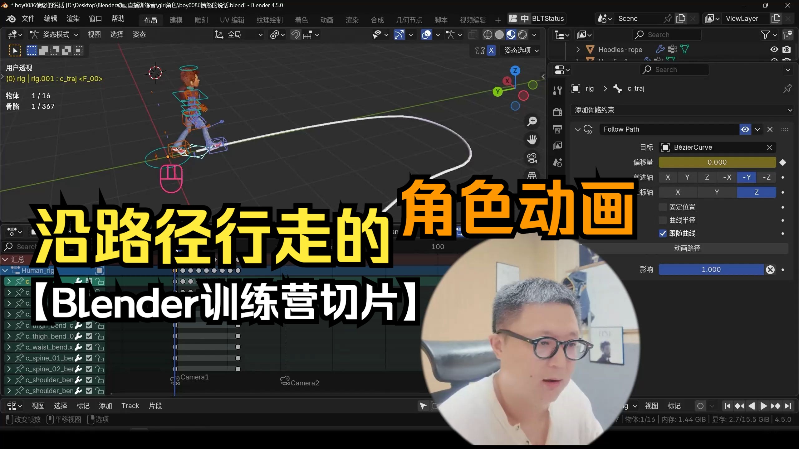This screenshot has width=799, height=449.
Task: Clear the BézierCurve target
Action: coord(770,147)
